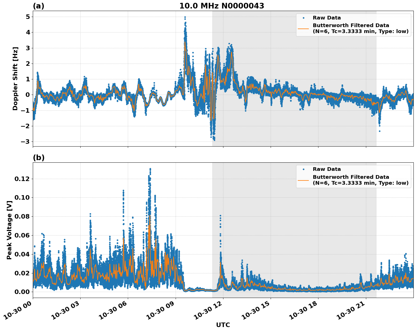Select the panel identifier label (a)
The width and height of the screenshot is (416, 331).
tap(38, 5)
